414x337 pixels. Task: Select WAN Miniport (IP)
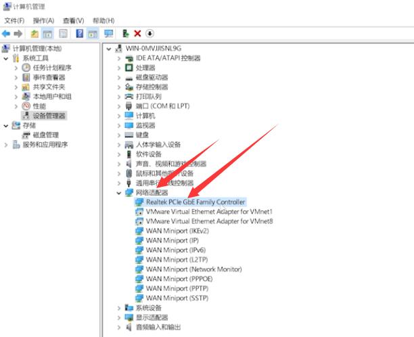172,240
